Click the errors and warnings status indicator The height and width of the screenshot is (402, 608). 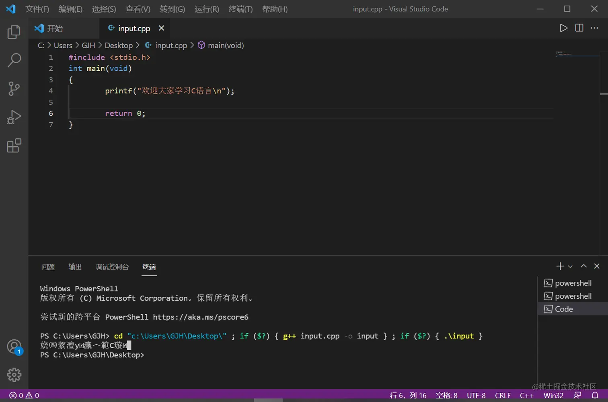tap(24, 396)
